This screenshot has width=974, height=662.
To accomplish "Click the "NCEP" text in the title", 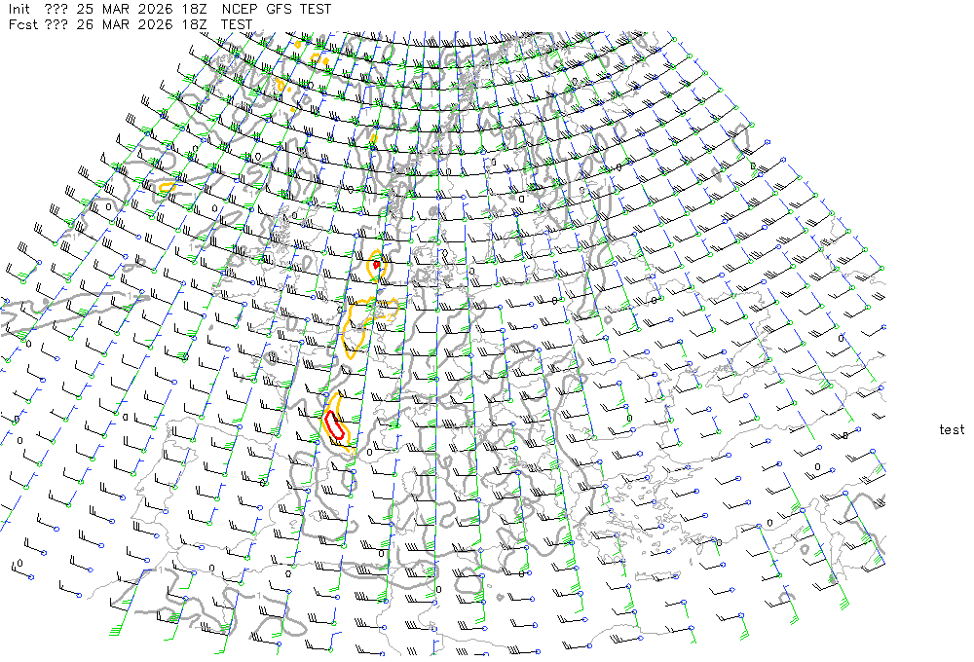I will [x=240, y=9].
